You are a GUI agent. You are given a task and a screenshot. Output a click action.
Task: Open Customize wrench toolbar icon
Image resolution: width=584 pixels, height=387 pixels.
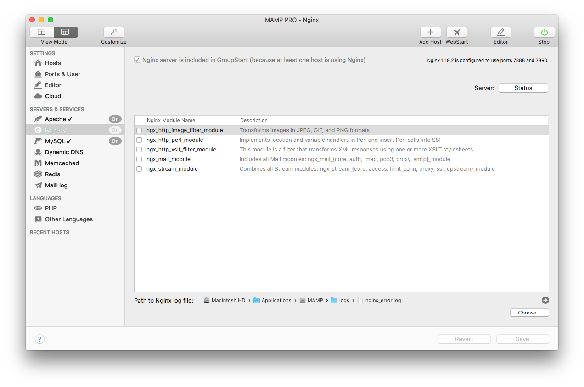click(x=113, y=32)
